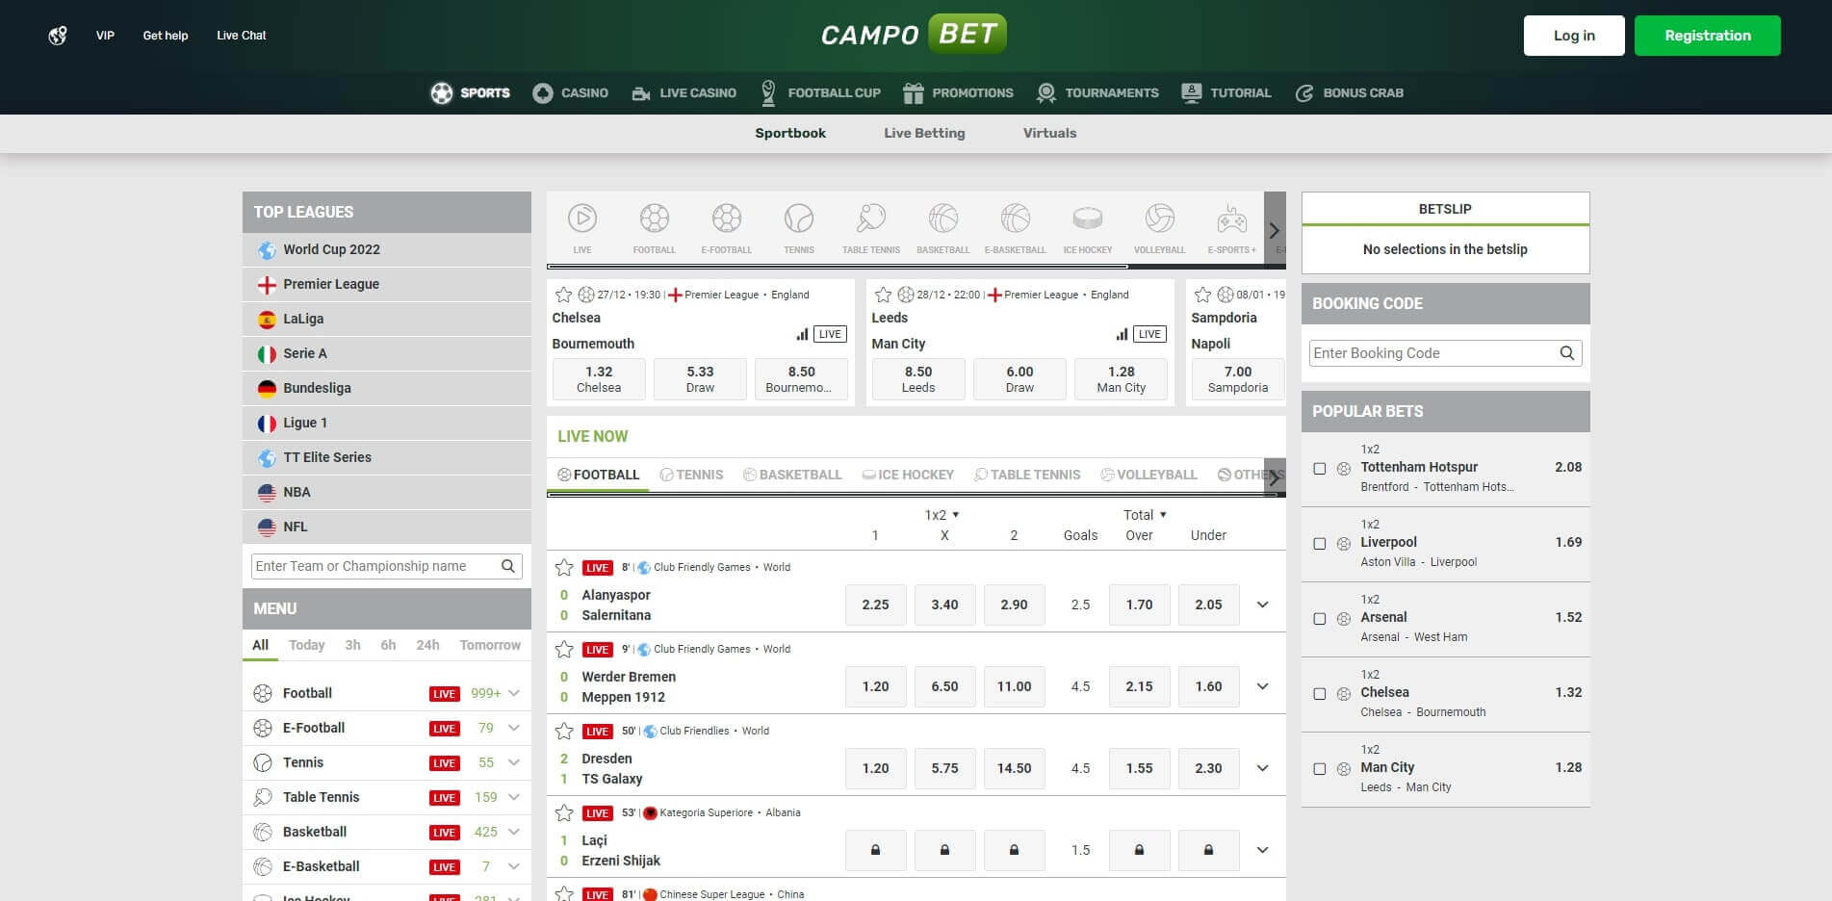Expand E-Football row in menu list
The image size is (1832, 901).
point(514,728)
